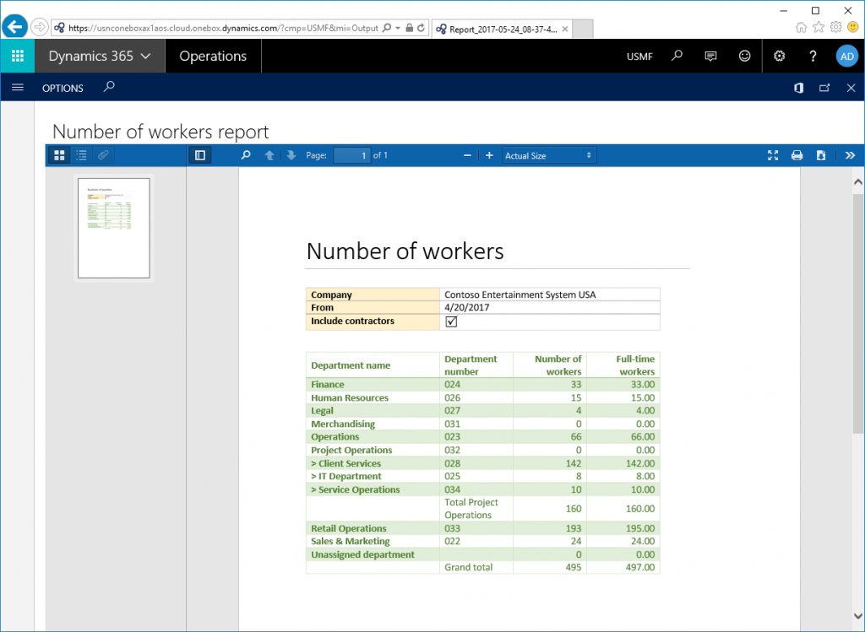865x632 pixels.
Task: Send feedback via the smiley icon
Action: pyautogui.click(x=744, y=56)
